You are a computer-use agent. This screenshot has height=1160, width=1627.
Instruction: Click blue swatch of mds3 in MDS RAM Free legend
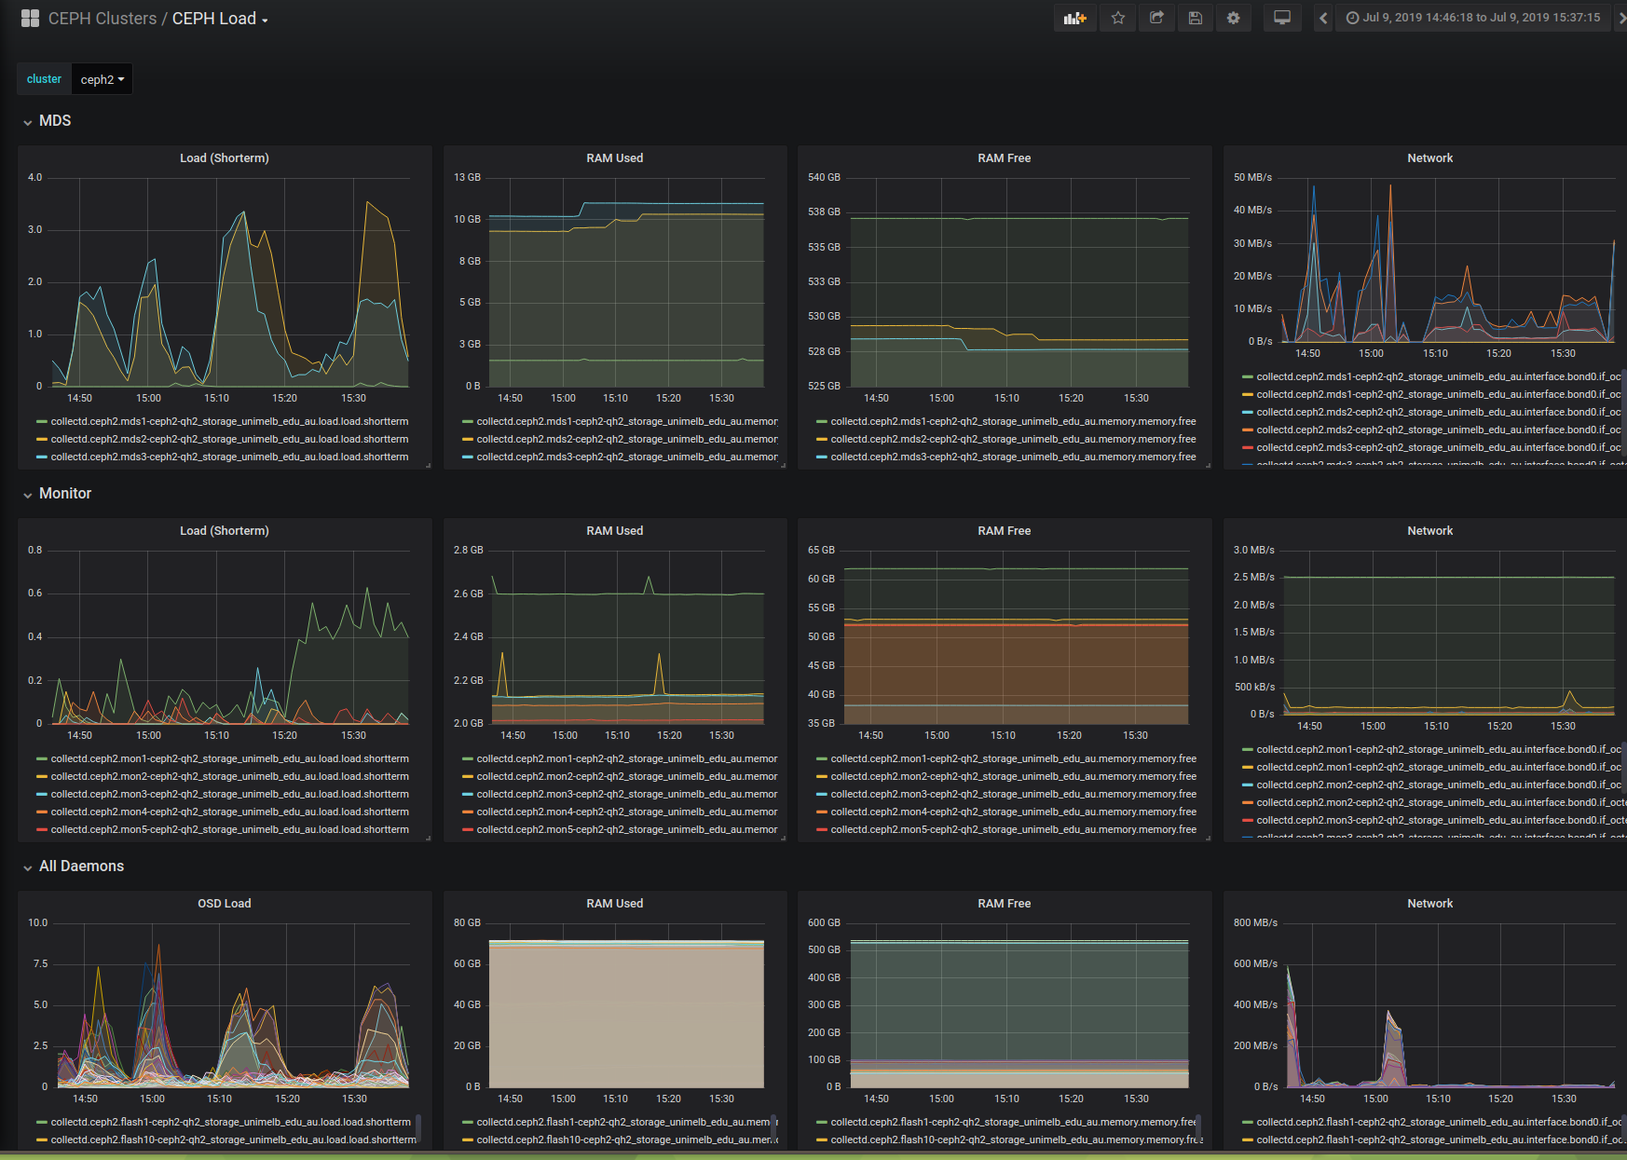tap(822, 457)
